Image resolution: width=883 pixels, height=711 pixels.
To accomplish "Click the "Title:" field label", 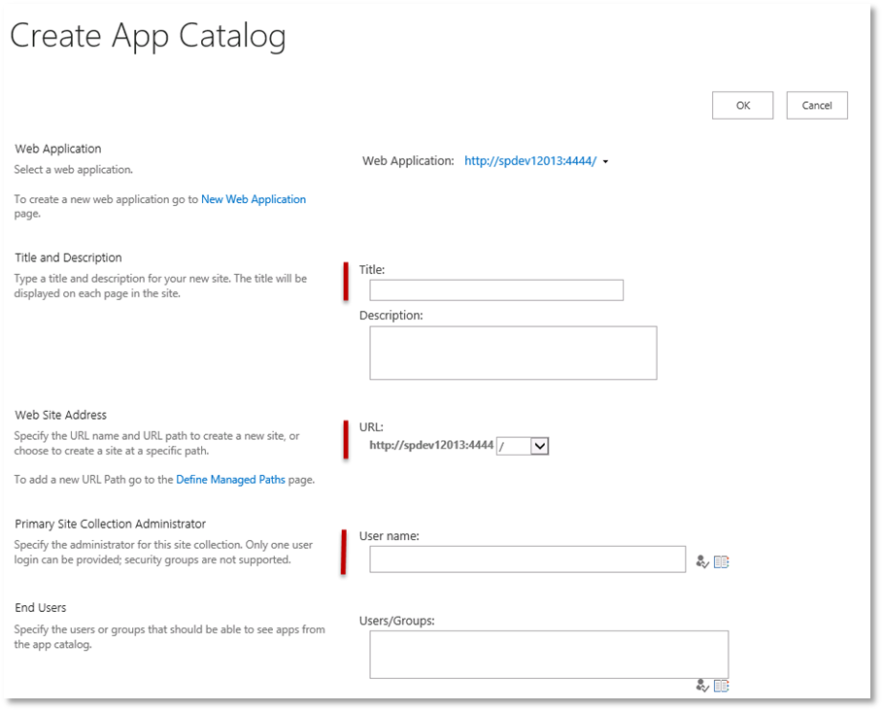I will click(372, 270).
